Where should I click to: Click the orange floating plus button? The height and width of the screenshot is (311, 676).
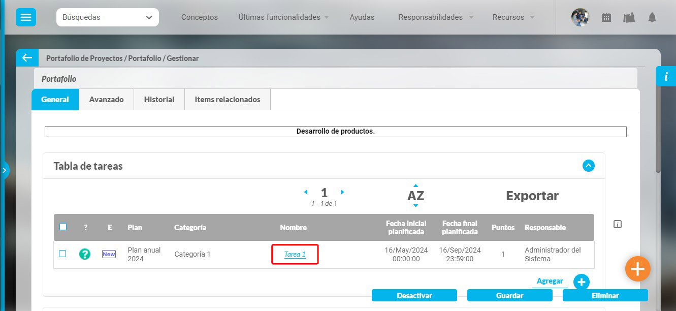coord(637,269)
